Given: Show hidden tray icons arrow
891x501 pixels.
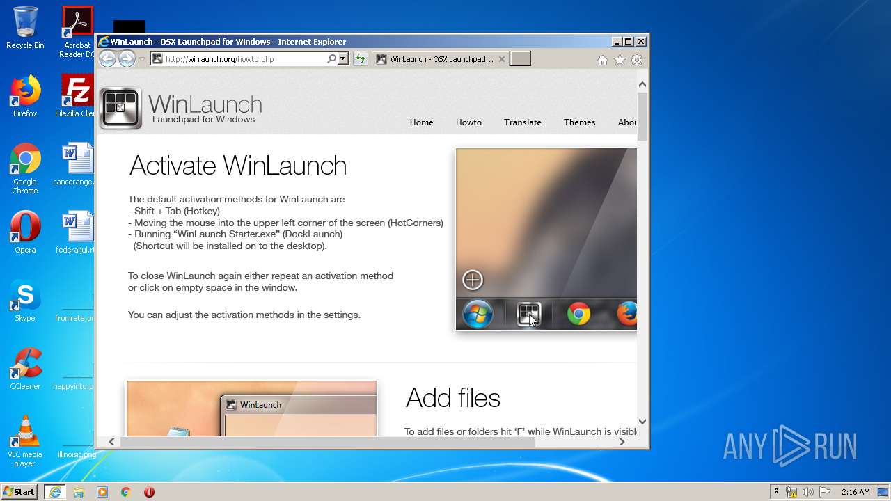Looking at the screenshot, I should (776, 492).
